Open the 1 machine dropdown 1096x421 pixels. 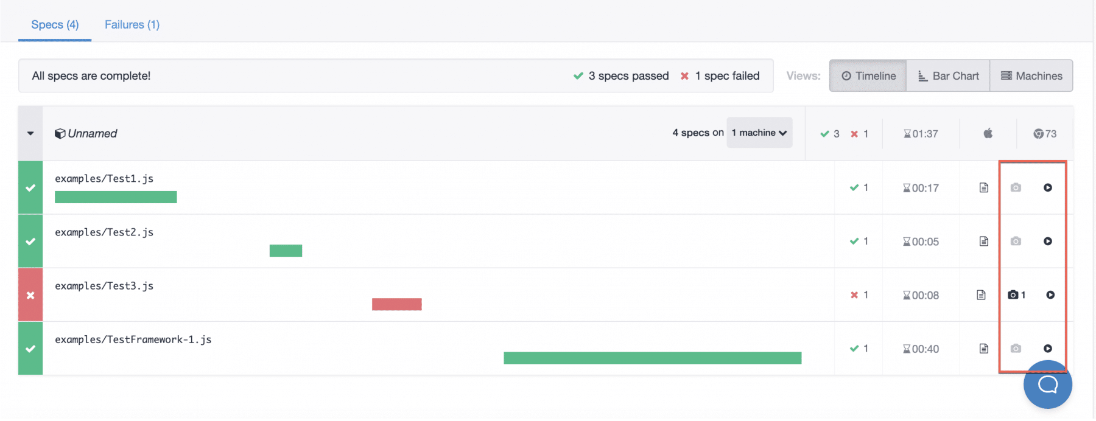pos(759,133)
